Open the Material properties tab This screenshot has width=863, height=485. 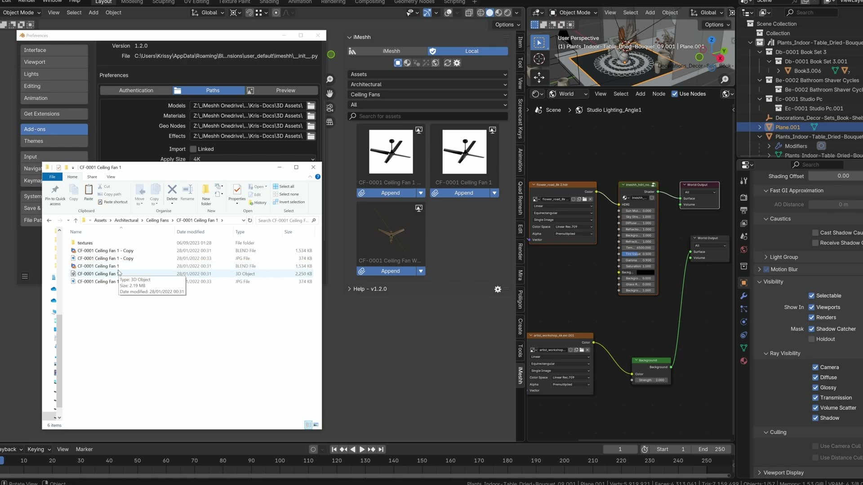point(744,361)
